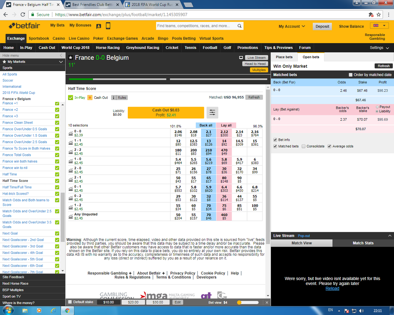Enable the Consolidate checkbox

coord(304,146)
